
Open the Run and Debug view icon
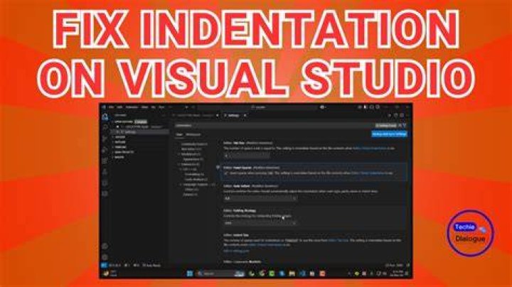[105, 150]
